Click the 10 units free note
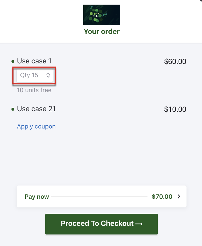The width and height of the screenshot is (202, 246). click(34, 90)
